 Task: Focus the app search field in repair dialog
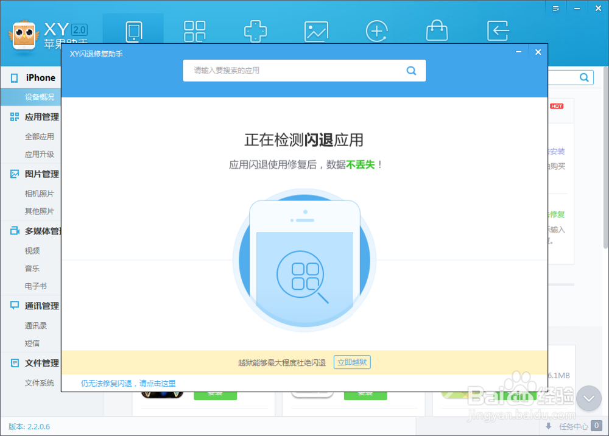304,71
